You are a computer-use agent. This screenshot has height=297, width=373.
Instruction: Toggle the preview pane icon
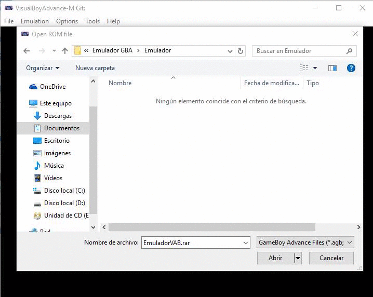[x=332, y=68]
